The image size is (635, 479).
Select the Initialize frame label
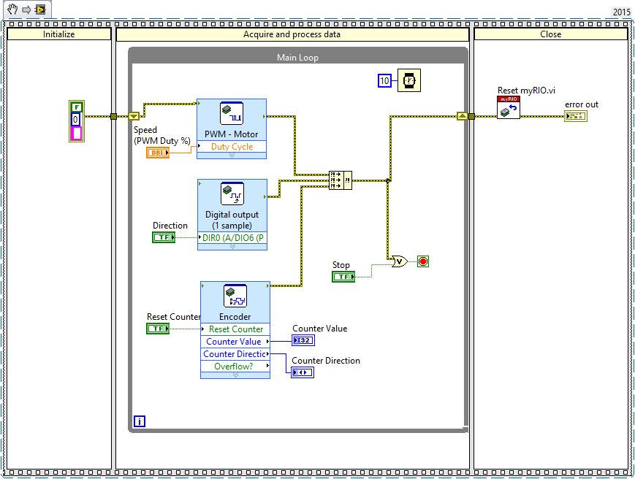point(58,34)
